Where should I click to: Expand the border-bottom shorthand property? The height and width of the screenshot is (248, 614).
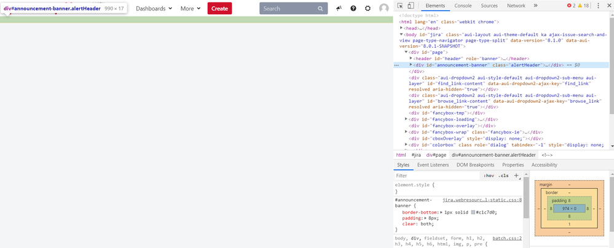click(441, 212)
